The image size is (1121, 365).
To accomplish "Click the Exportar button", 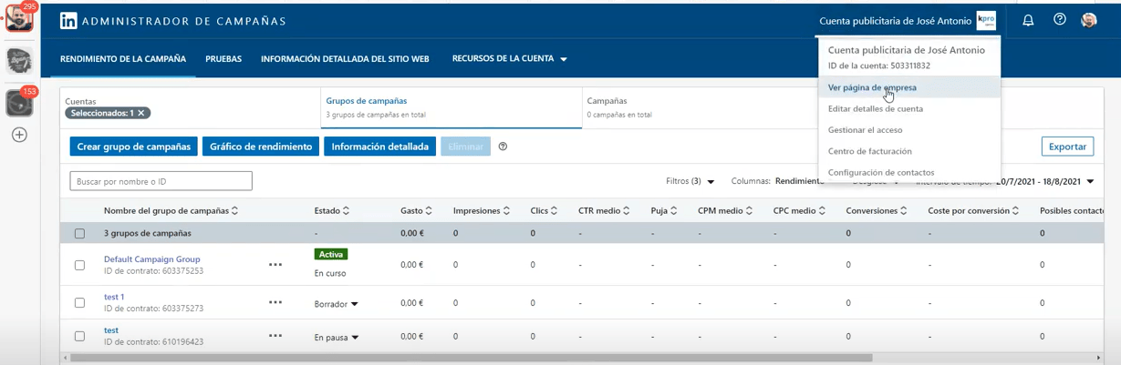I will click(1067, 147).
